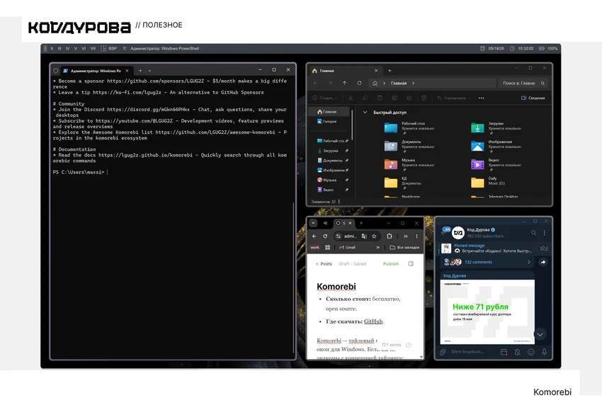Attach a file in Telegram
Viewport: 602px width, 412px height.
pyautogui.click(x=443, y=352)
